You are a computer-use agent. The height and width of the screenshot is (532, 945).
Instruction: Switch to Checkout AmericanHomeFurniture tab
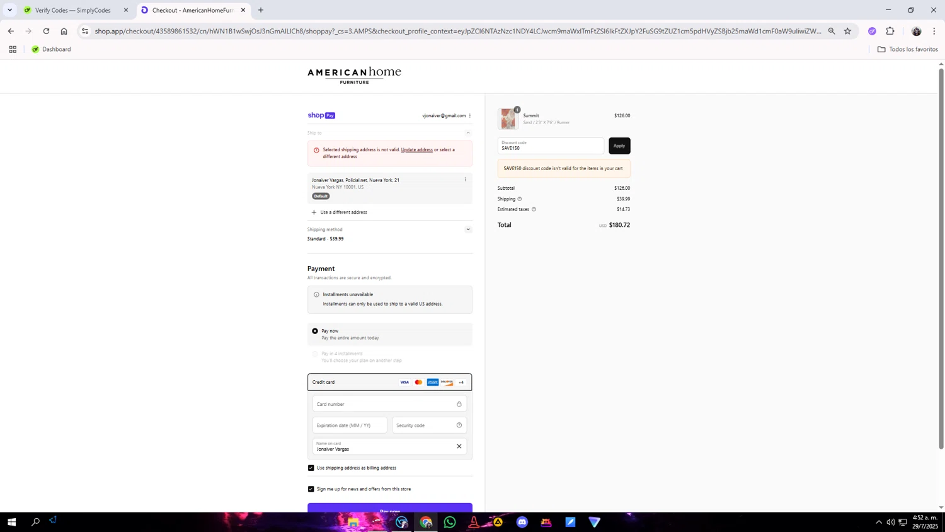(192, 10)
